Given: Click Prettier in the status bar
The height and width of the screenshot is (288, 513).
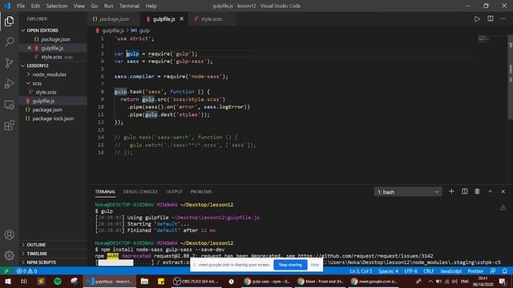Looking at the screenshot, I should tap(475, 271).
